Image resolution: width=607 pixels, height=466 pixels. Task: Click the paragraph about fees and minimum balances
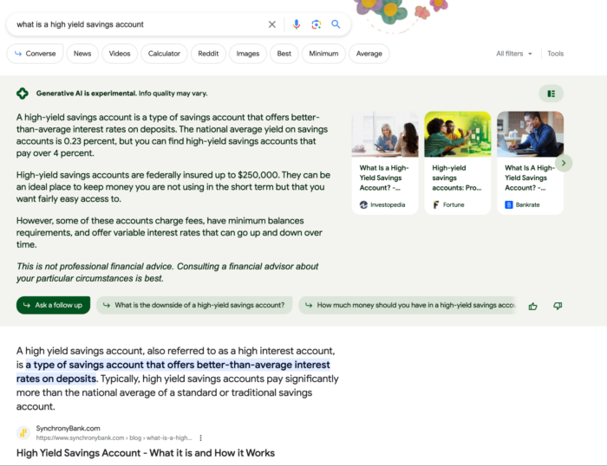(x=169, y=232)
